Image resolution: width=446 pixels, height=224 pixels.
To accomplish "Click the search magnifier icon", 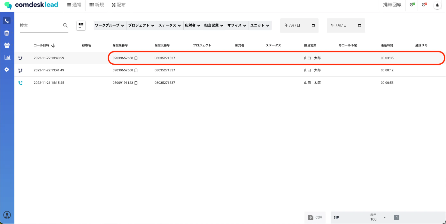I will [65, 25].
